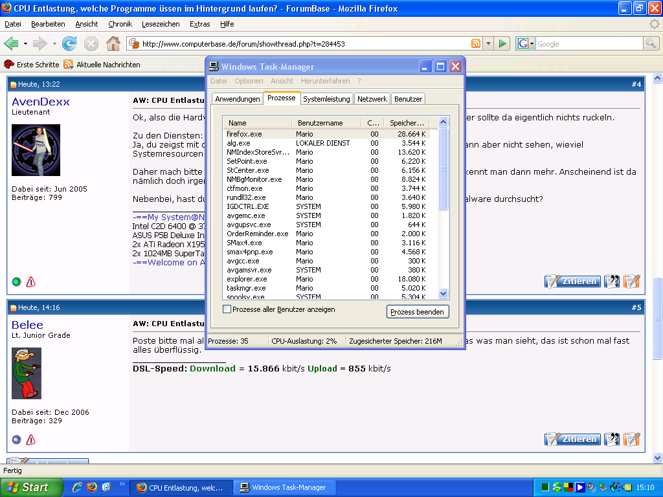Open the #4 post permalink
The width and height of the screenshot is (663, 497).
pos(636,85)
